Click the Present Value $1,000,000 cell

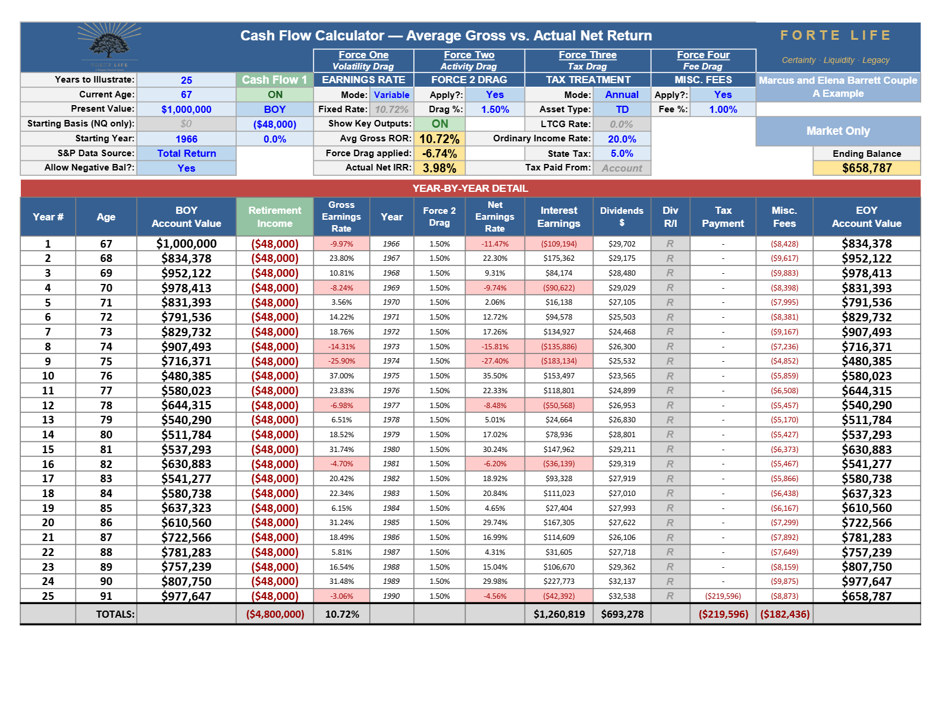pyautogui.click(x=186, y=109)
